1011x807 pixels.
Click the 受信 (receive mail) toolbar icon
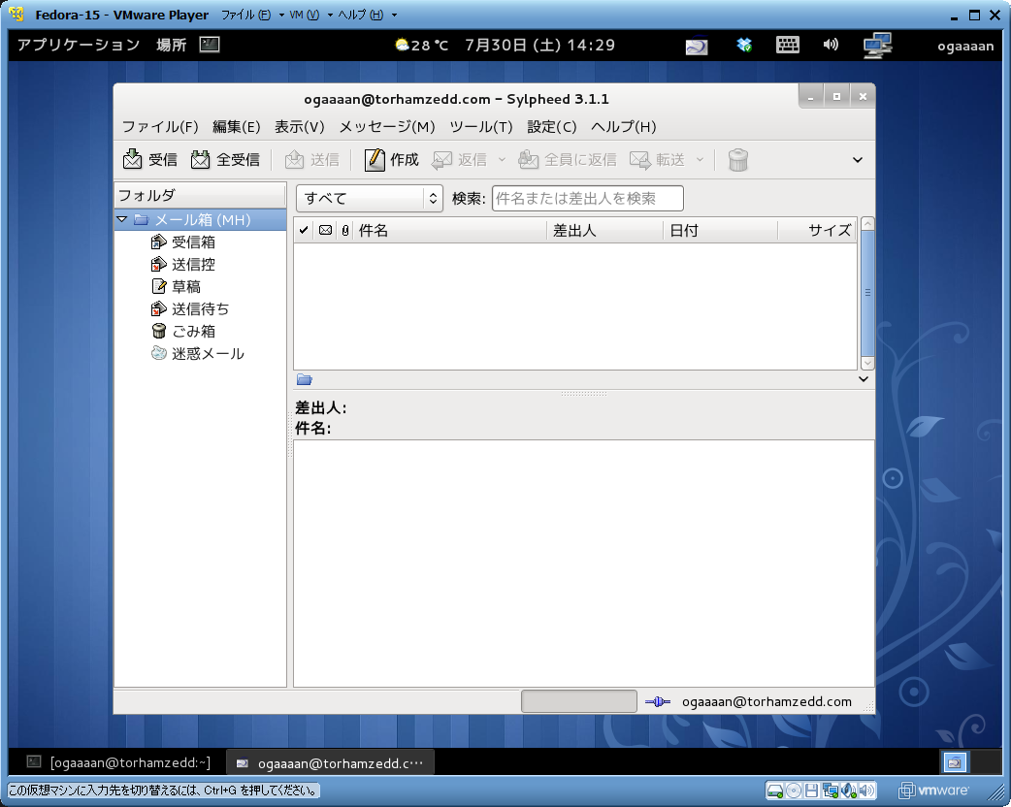132,159
